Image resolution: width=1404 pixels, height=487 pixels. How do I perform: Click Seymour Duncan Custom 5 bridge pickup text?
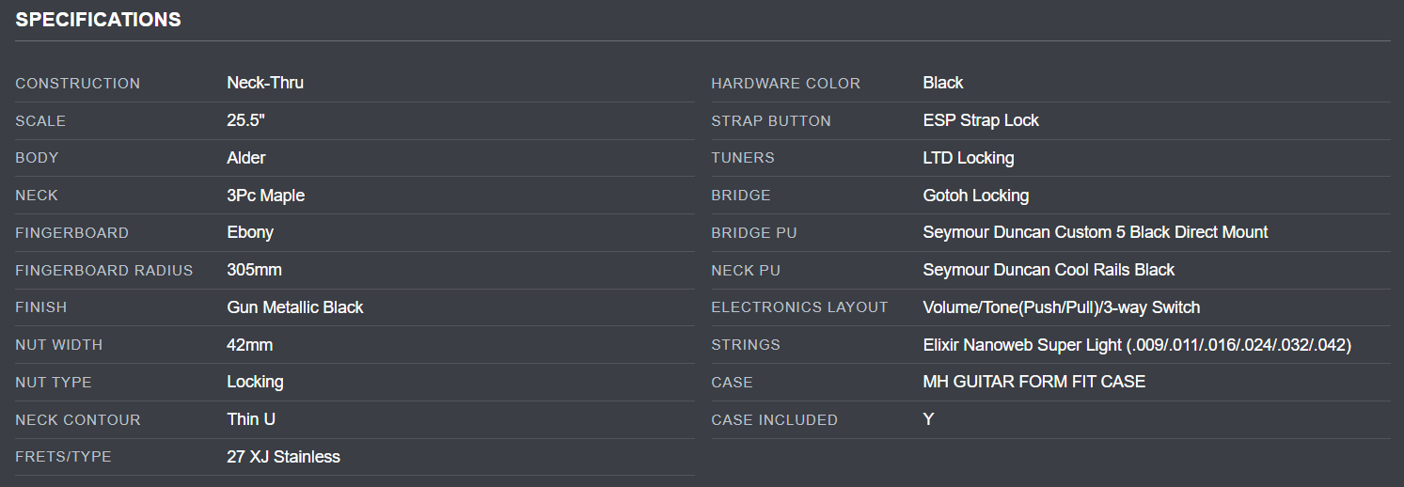(x=1096, y=232)
